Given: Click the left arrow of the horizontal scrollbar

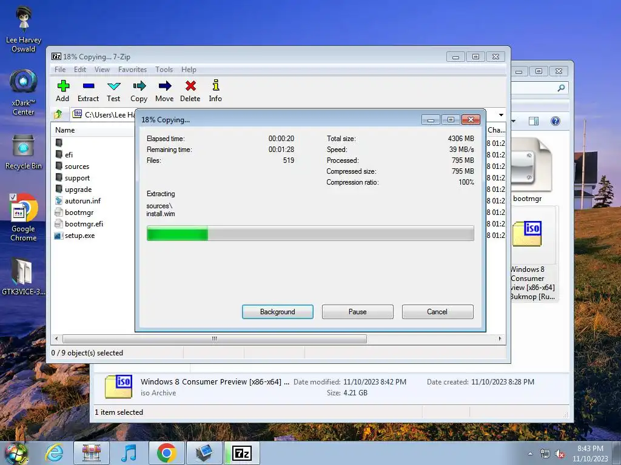Looking at the screenshot, I should [x=56, y=339].
